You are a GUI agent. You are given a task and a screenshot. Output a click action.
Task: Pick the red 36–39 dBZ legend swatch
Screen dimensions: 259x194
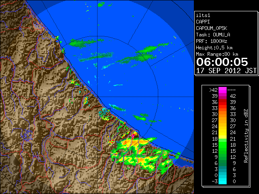coord(223,102)
